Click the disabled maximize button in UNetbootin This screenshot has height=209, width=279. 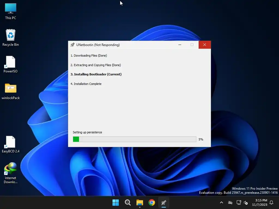pos(192,45)
